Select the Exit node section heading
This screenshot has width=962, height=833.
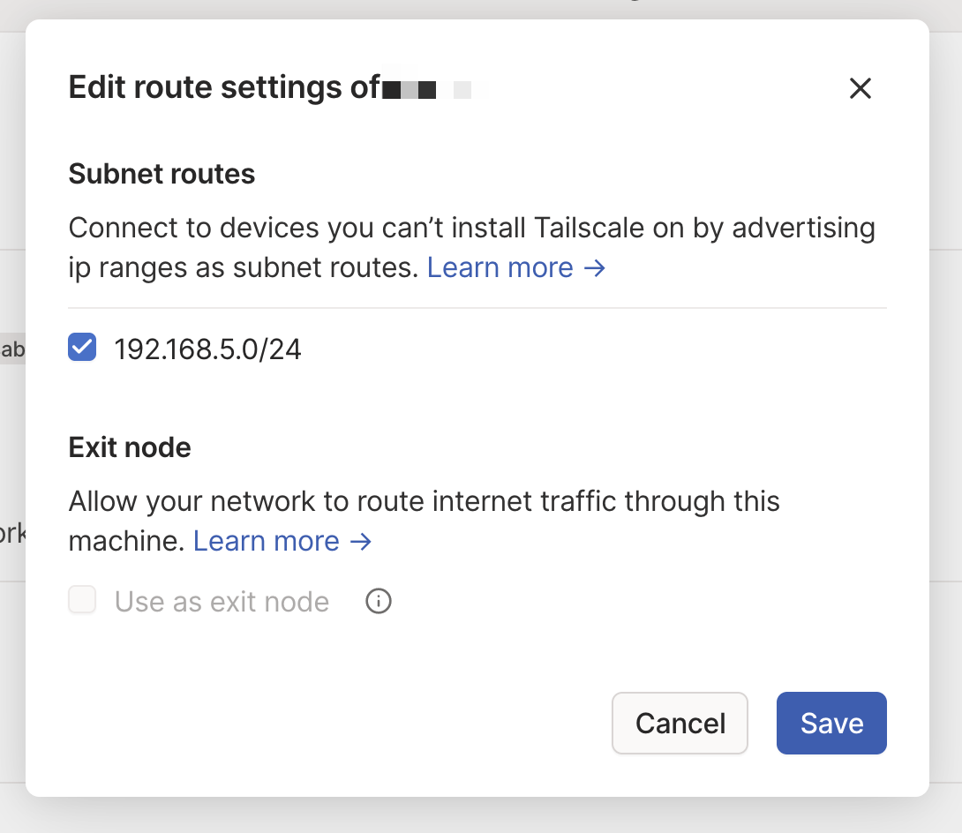pyautogui.click(x=130, y=447)
